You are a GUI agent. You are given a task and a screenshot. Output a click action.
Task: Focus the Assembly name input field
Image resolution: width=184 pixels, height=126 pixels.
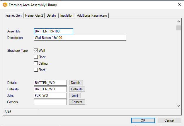[53, 31]
